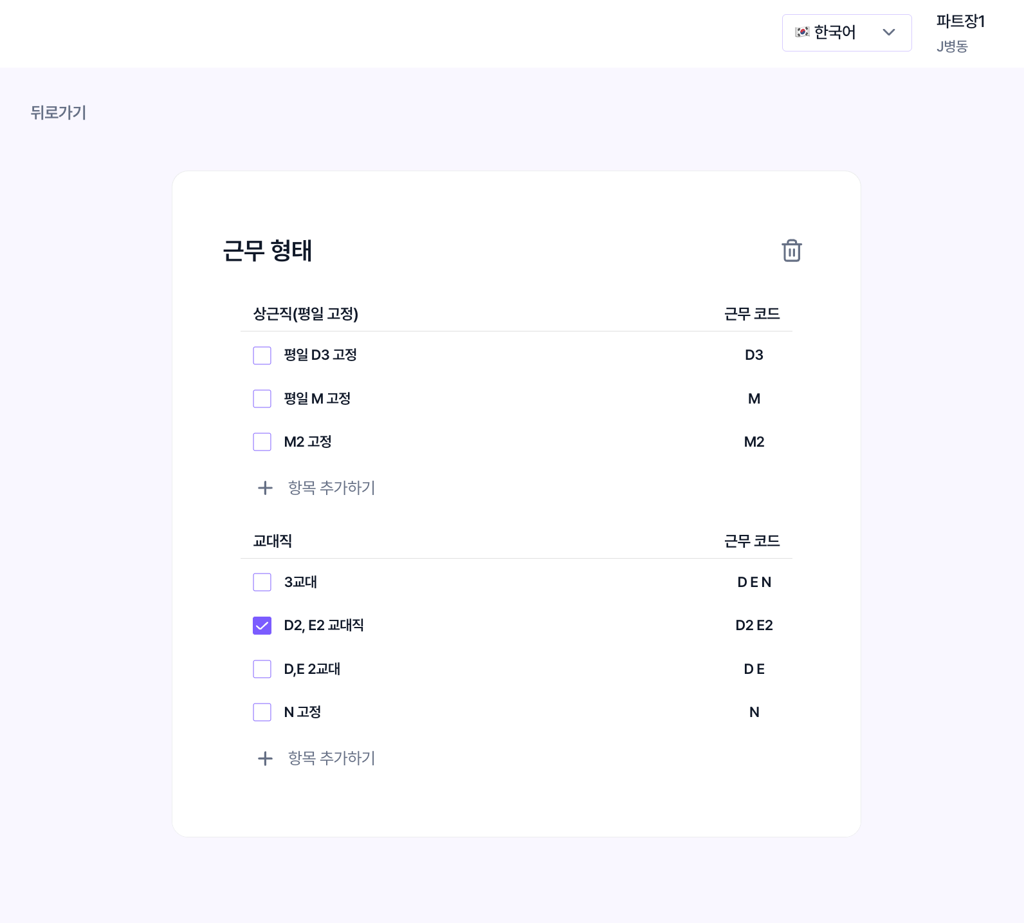1024x923 pixels.
Task: Check the 3교대 checkbox
Action: coord(262,582)
